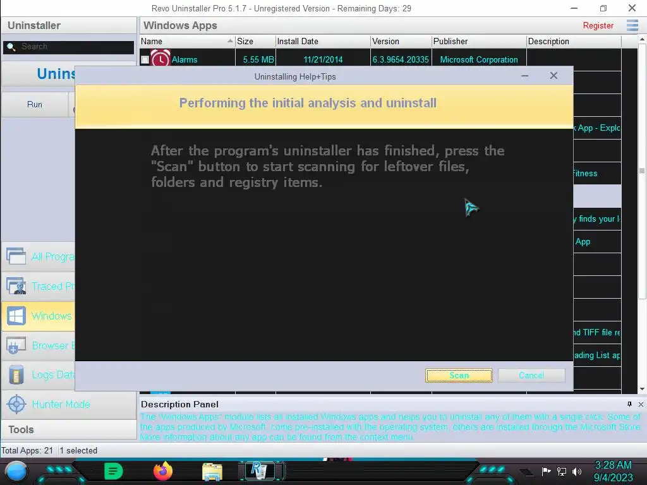
Task: Click the Scan button in the uninstall dialog
Action: tap(459, 375)
